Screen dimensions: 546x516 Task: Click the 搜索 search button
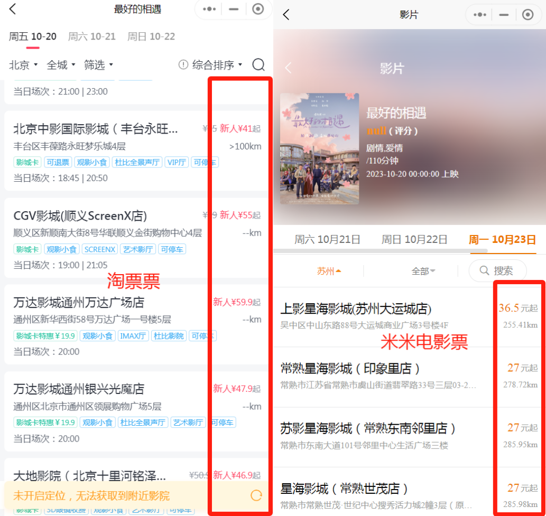497,271
